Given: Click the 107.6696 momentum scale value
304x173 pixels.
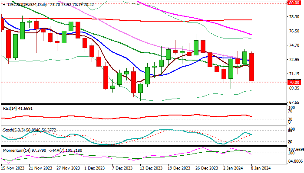Looking at the screenshot, I should [296, 149].
